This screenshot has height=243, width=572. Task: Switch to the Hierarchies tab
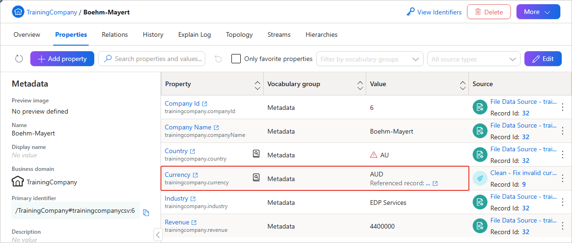click(321, 34)
